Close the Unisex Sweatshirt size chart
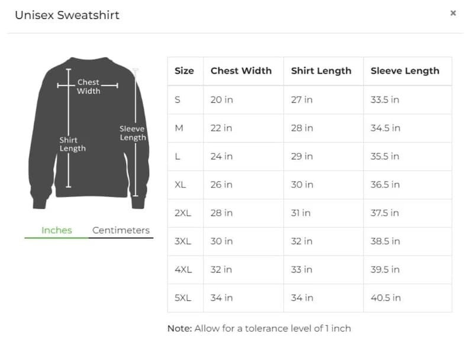Screen dimensions: 470x353 (x=453, y=13)
